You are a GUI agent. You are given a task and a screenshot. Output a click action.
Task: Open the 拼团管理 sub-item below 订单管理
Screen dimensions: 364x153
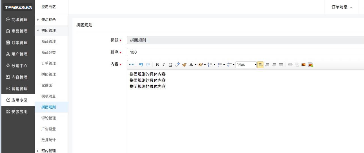tap(52, 74)
